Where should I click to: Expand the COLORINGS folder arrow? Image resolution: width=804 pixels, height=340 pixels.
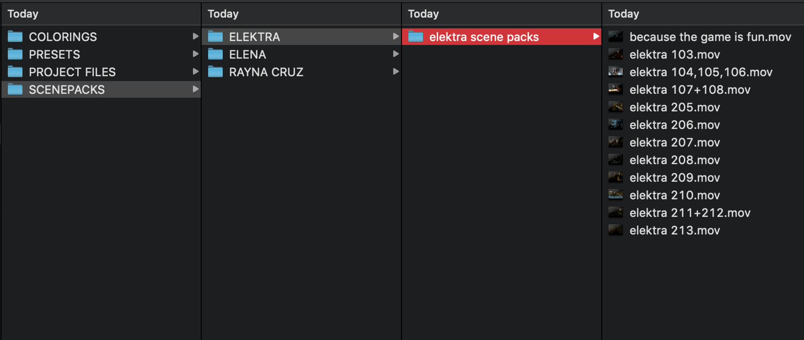pyautogui.click(x=196, y=37)
